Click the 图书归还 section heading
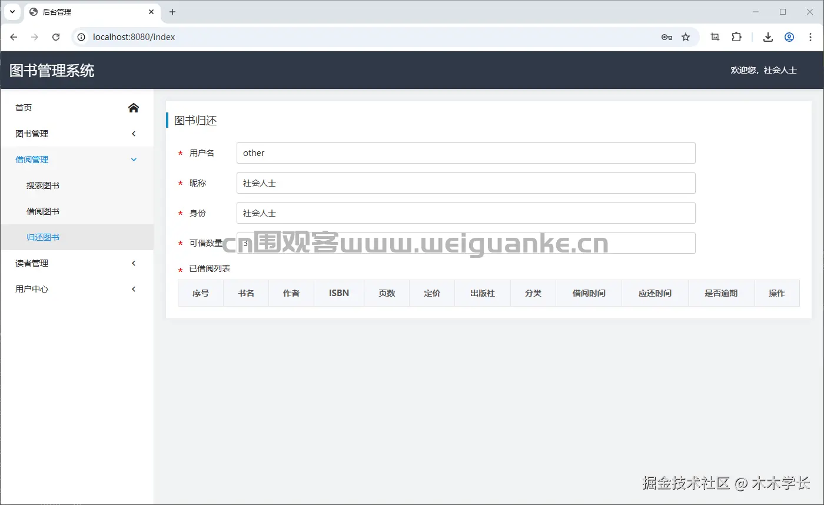Viewport: 824px width, 505px height. point(195,121)
